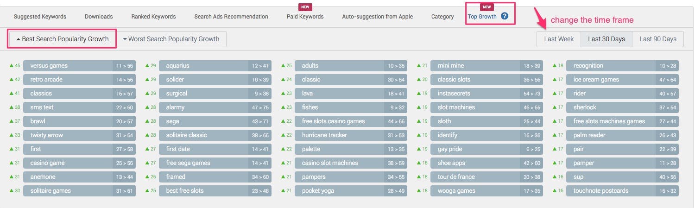Switch to Ranked Keywords tab
The image size is (695, 208).
(x=153, y=17)
